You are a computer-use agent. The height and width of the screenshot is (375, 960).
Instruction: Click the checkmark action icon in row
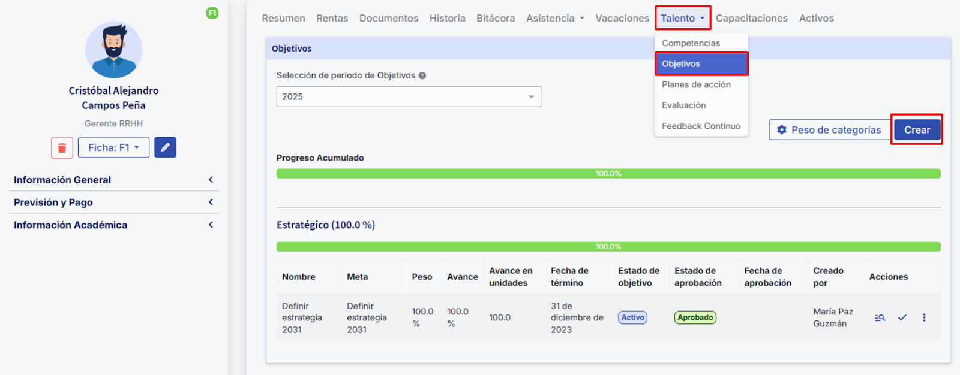(902, 317)
